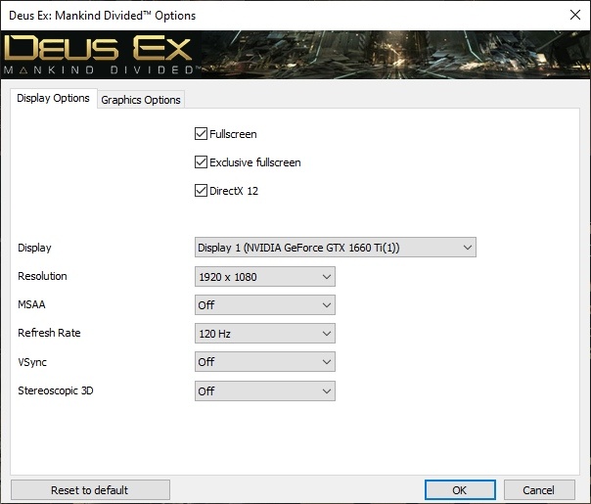Click the Resolution label text
The image size is (591, 504).
[42, 276]
